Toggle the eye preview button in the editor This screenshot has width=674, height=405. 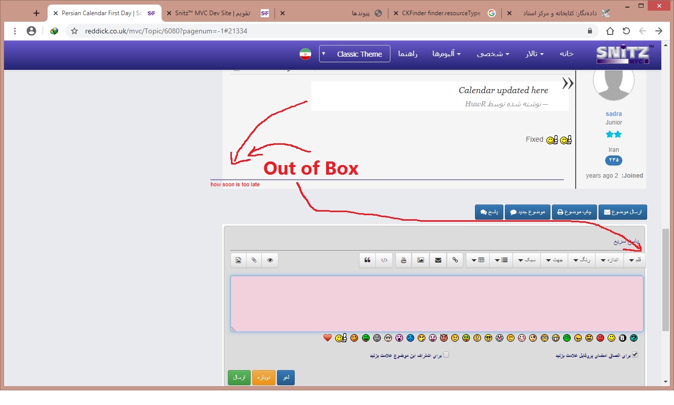tap(270, 260)
